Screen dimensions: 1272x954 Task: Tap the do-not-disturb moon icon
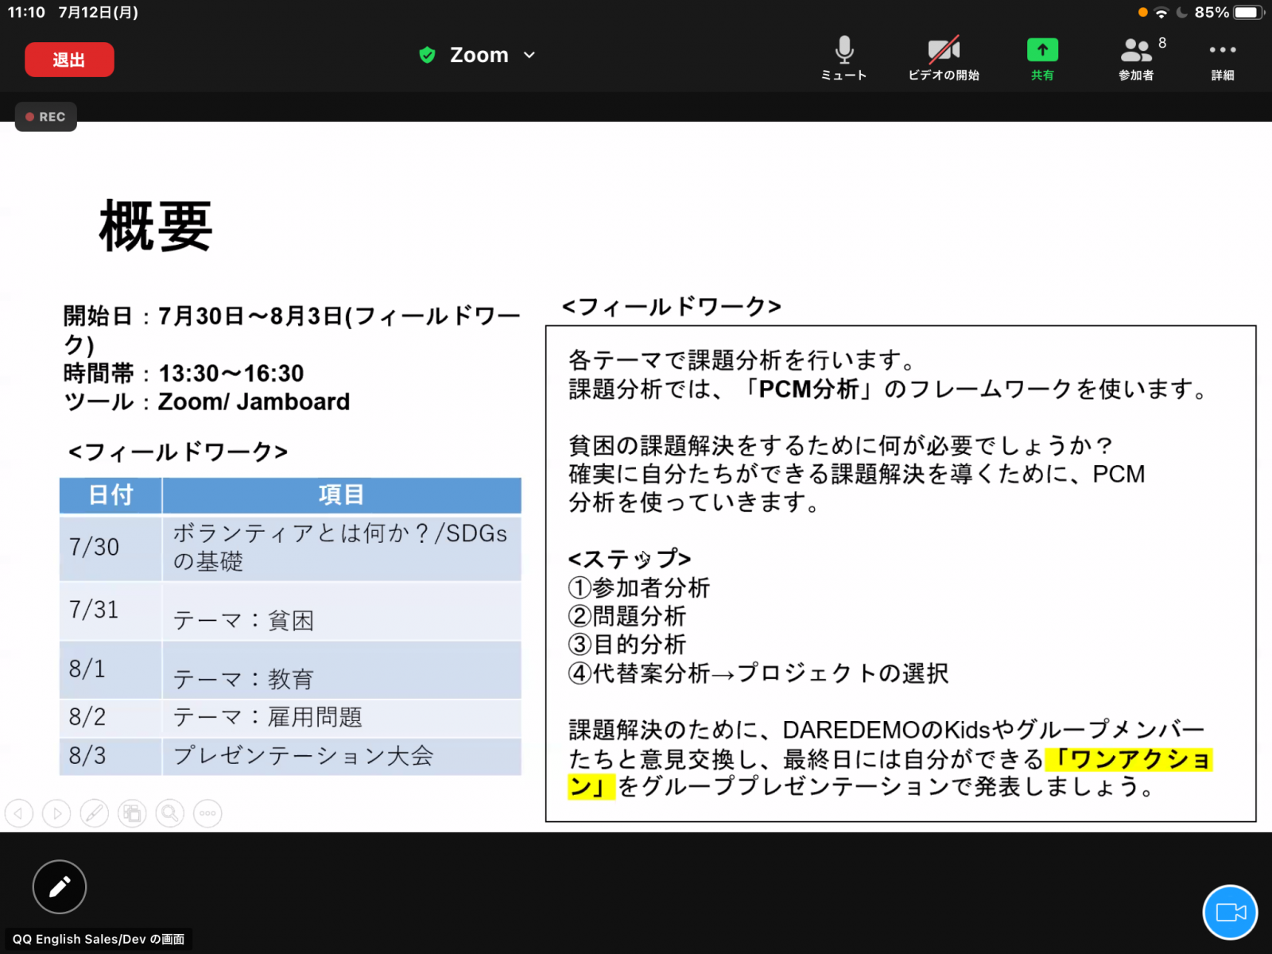(1181, 13)
